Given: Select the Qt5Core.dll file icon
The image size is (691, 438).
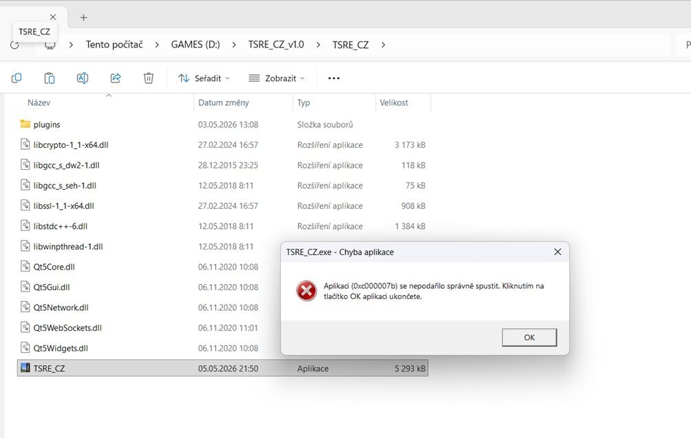Looking at the screenshot, I should [x=25, y=266].
